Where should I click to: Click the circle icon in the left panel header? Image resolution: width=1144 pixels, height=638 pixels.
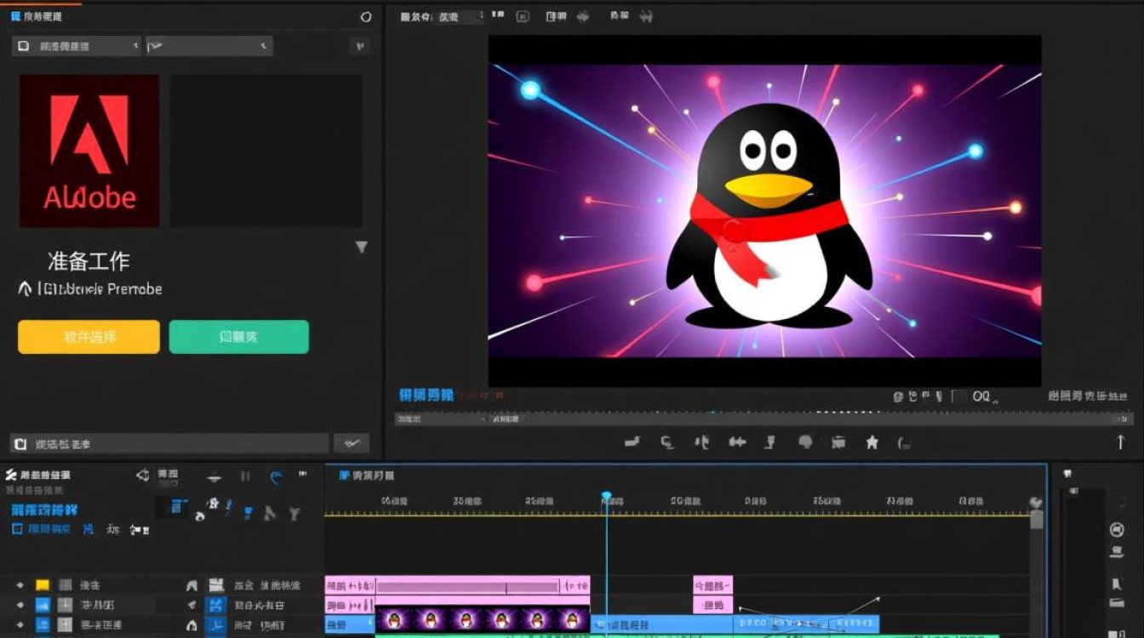tap(366, 16)
